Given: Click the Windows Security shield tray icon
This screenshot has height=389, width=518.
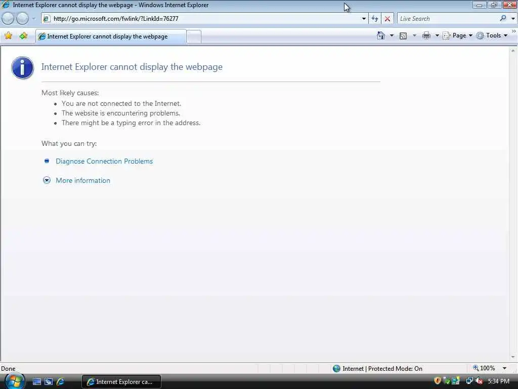Looking at the screenshot, I should [x=438, y=381].
